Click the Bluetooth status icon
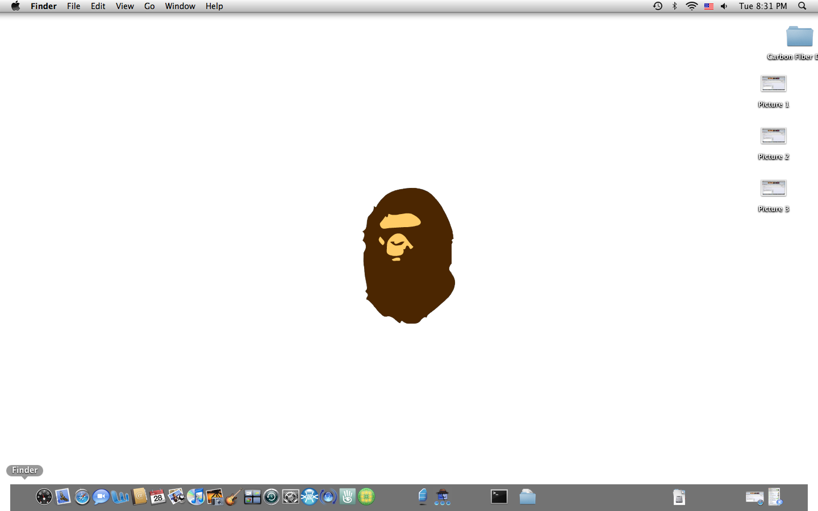Viewport: 818px width, 511px height. (x=675, y=6)
